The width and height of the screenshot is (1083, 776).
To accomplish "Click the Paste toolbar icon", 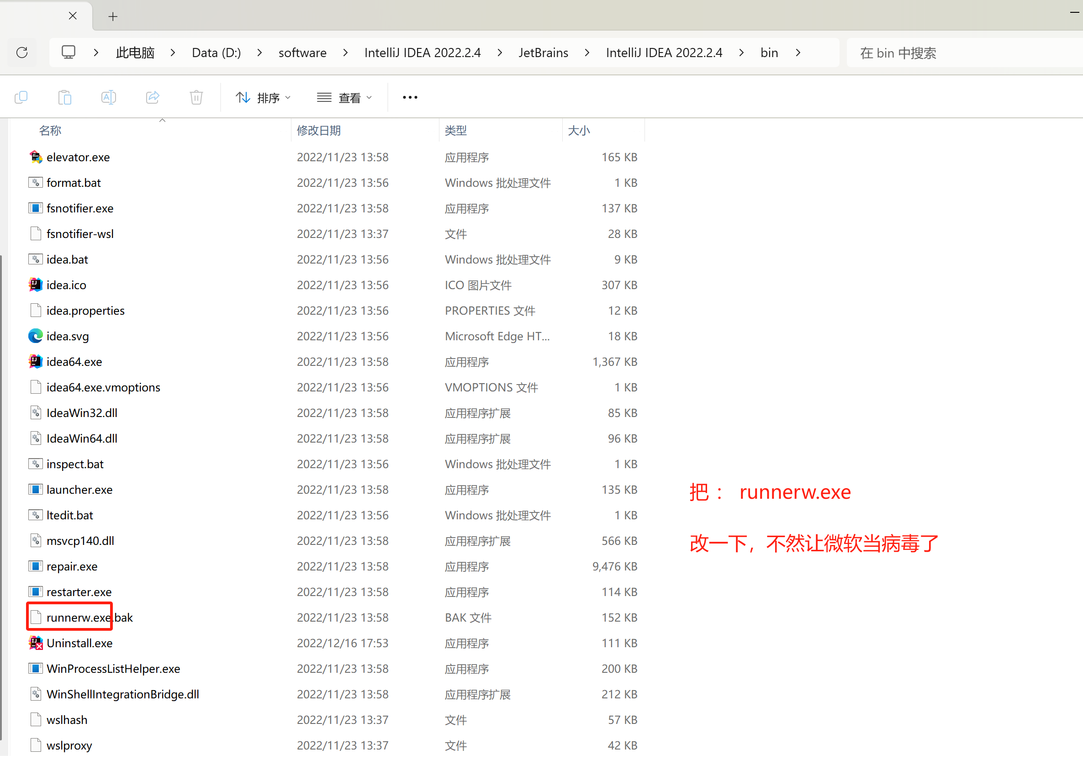I will [65, 97].
